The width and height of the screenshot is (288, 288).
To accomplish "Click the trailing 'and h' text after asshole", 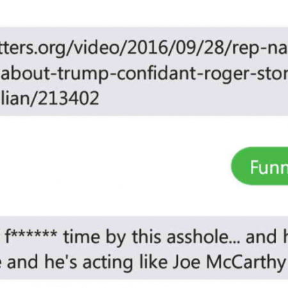I will (x=267, y=237).
